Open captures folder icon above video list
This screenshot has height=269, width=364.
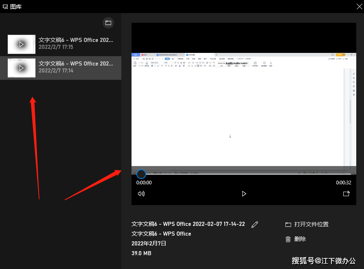pos(108,23)
